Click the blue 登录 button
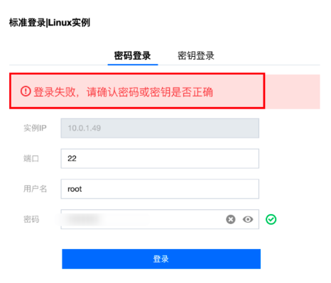The height and width of the screenshot is (283, 331). pyautogui.click(x=161, y=259)
